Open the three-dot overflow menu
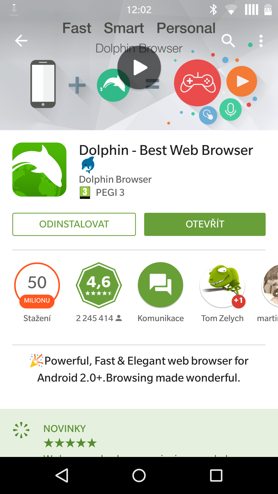 [x=261, y=41]
